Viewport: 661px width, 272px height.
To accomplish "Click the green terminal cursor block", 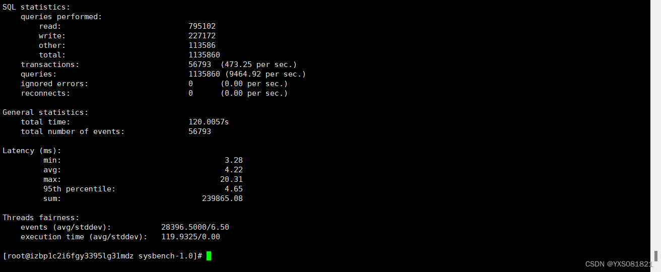I will pos(209,256).
